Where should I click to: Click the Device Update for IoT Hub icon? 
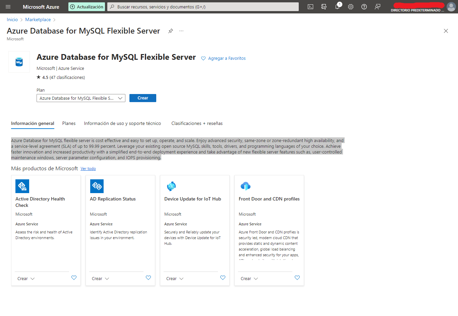coord(171,186)
